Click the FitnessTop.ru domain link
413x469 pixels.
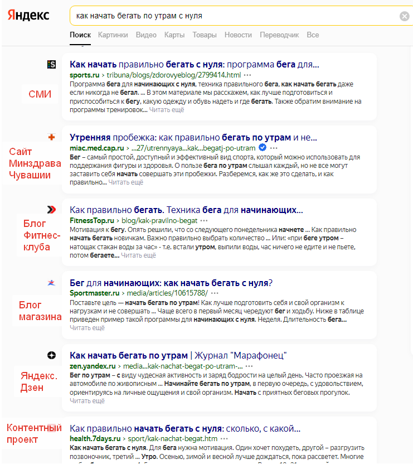point(92,221)
